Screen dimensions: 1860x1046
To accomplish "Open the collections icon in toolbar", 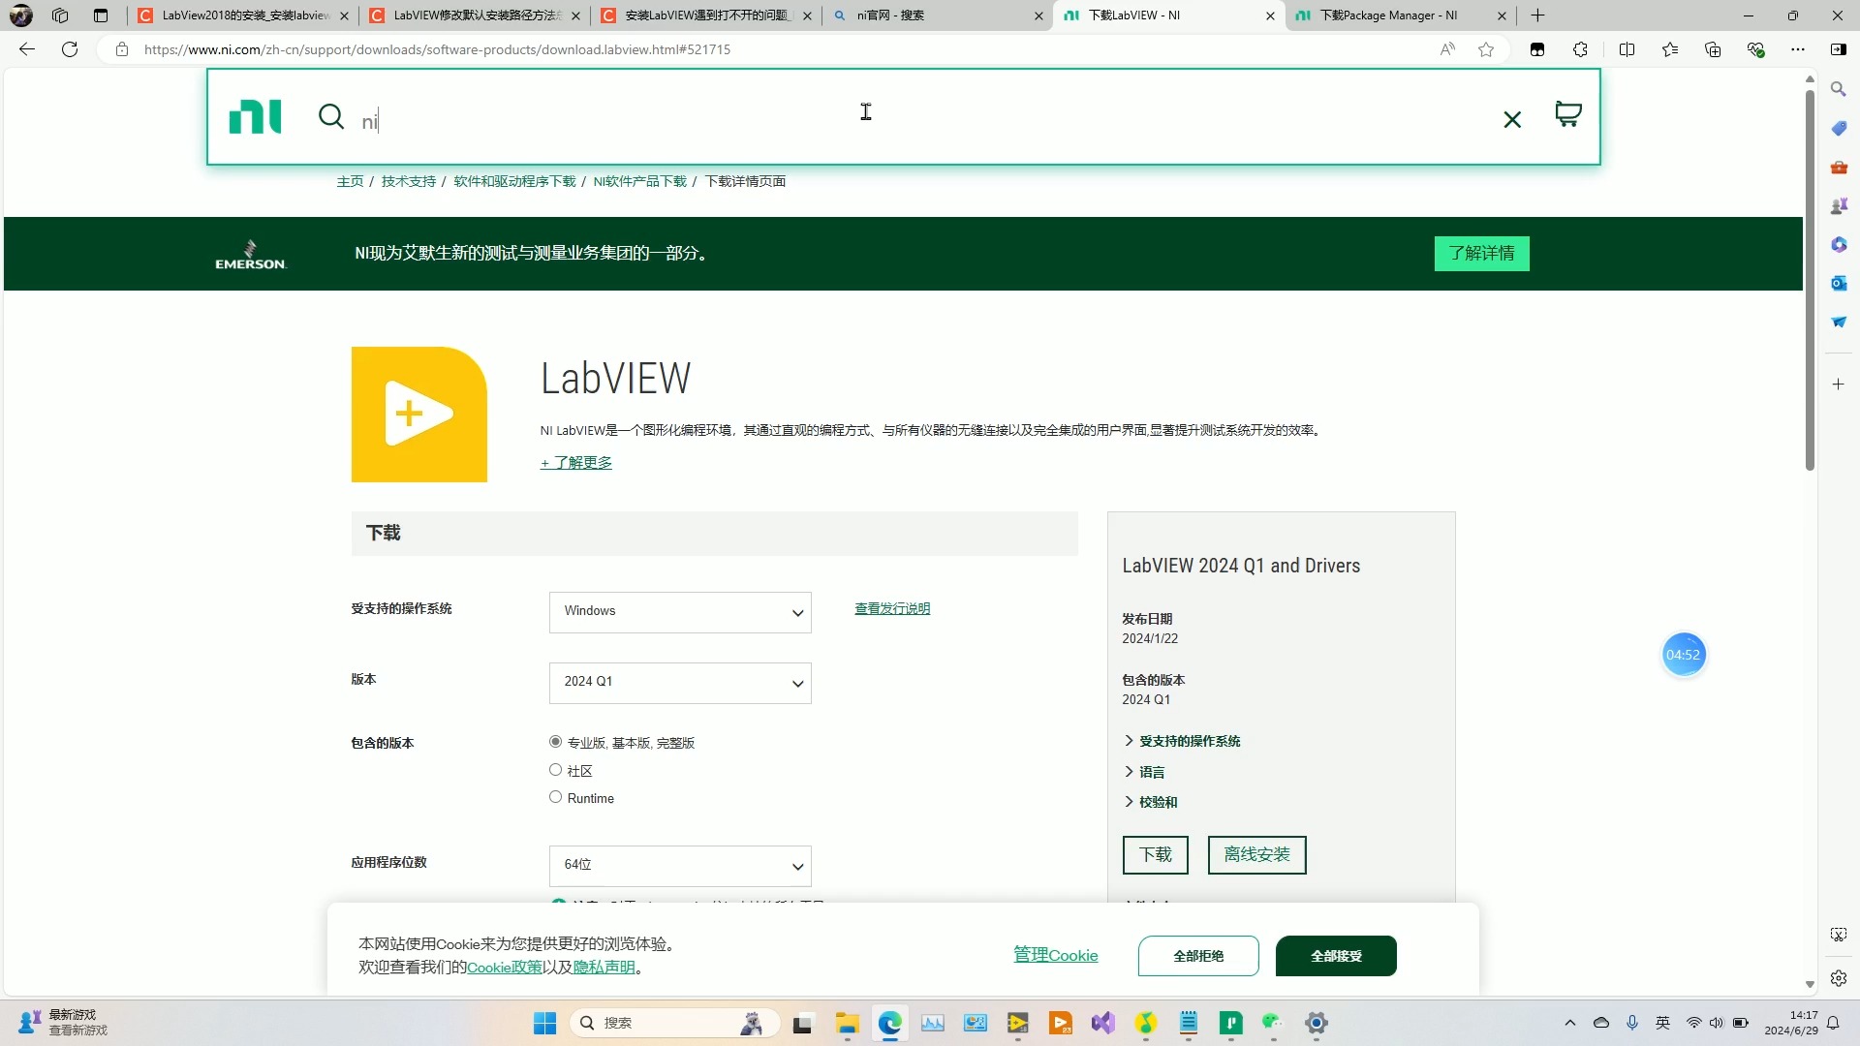I will (1713, 49).
